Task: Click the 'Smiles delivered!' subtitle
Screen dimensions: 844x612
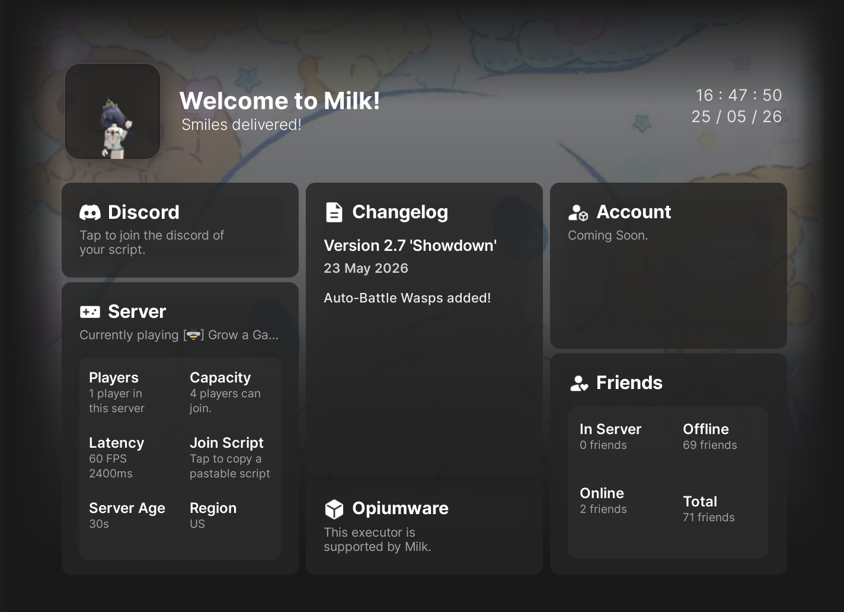Action: pos(241,125)
